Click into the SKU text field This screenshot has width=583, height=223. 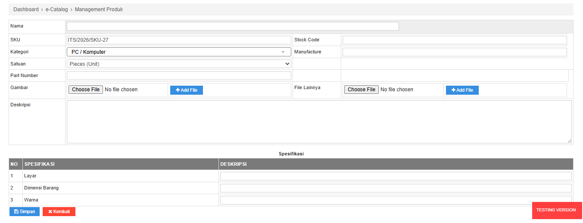(179, 40)
